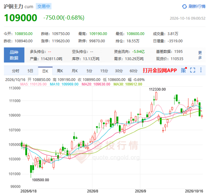The image size is (208, 193).
Task: Click the timestamp 2026-10-16 09:00:52
Action: [188, 18]
